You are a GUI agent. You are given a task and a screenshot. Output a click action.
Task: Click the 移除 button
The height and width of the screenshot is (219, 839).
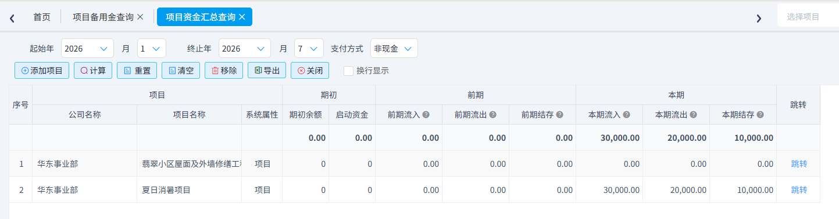(x=224, y=71)
